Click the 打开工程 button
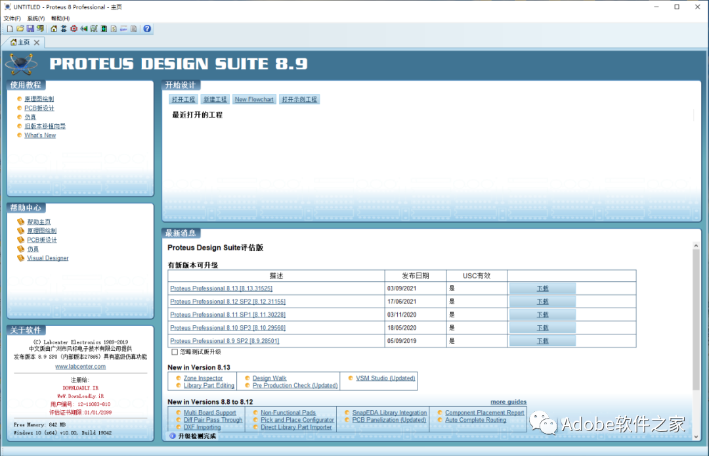The image size is (709, 456). pyautogui.click(x=183, y=99)
